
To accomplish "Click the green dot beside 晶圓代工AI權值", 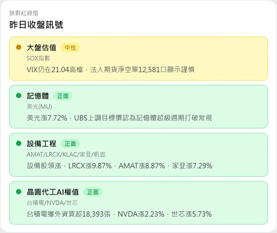I will [x=19, y=192].
